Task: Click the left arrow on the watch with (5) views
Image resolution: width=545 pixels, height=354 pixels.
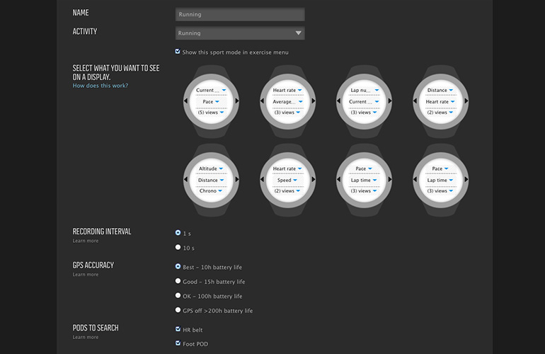Action: pyautogui.click(x=185, y=101)
